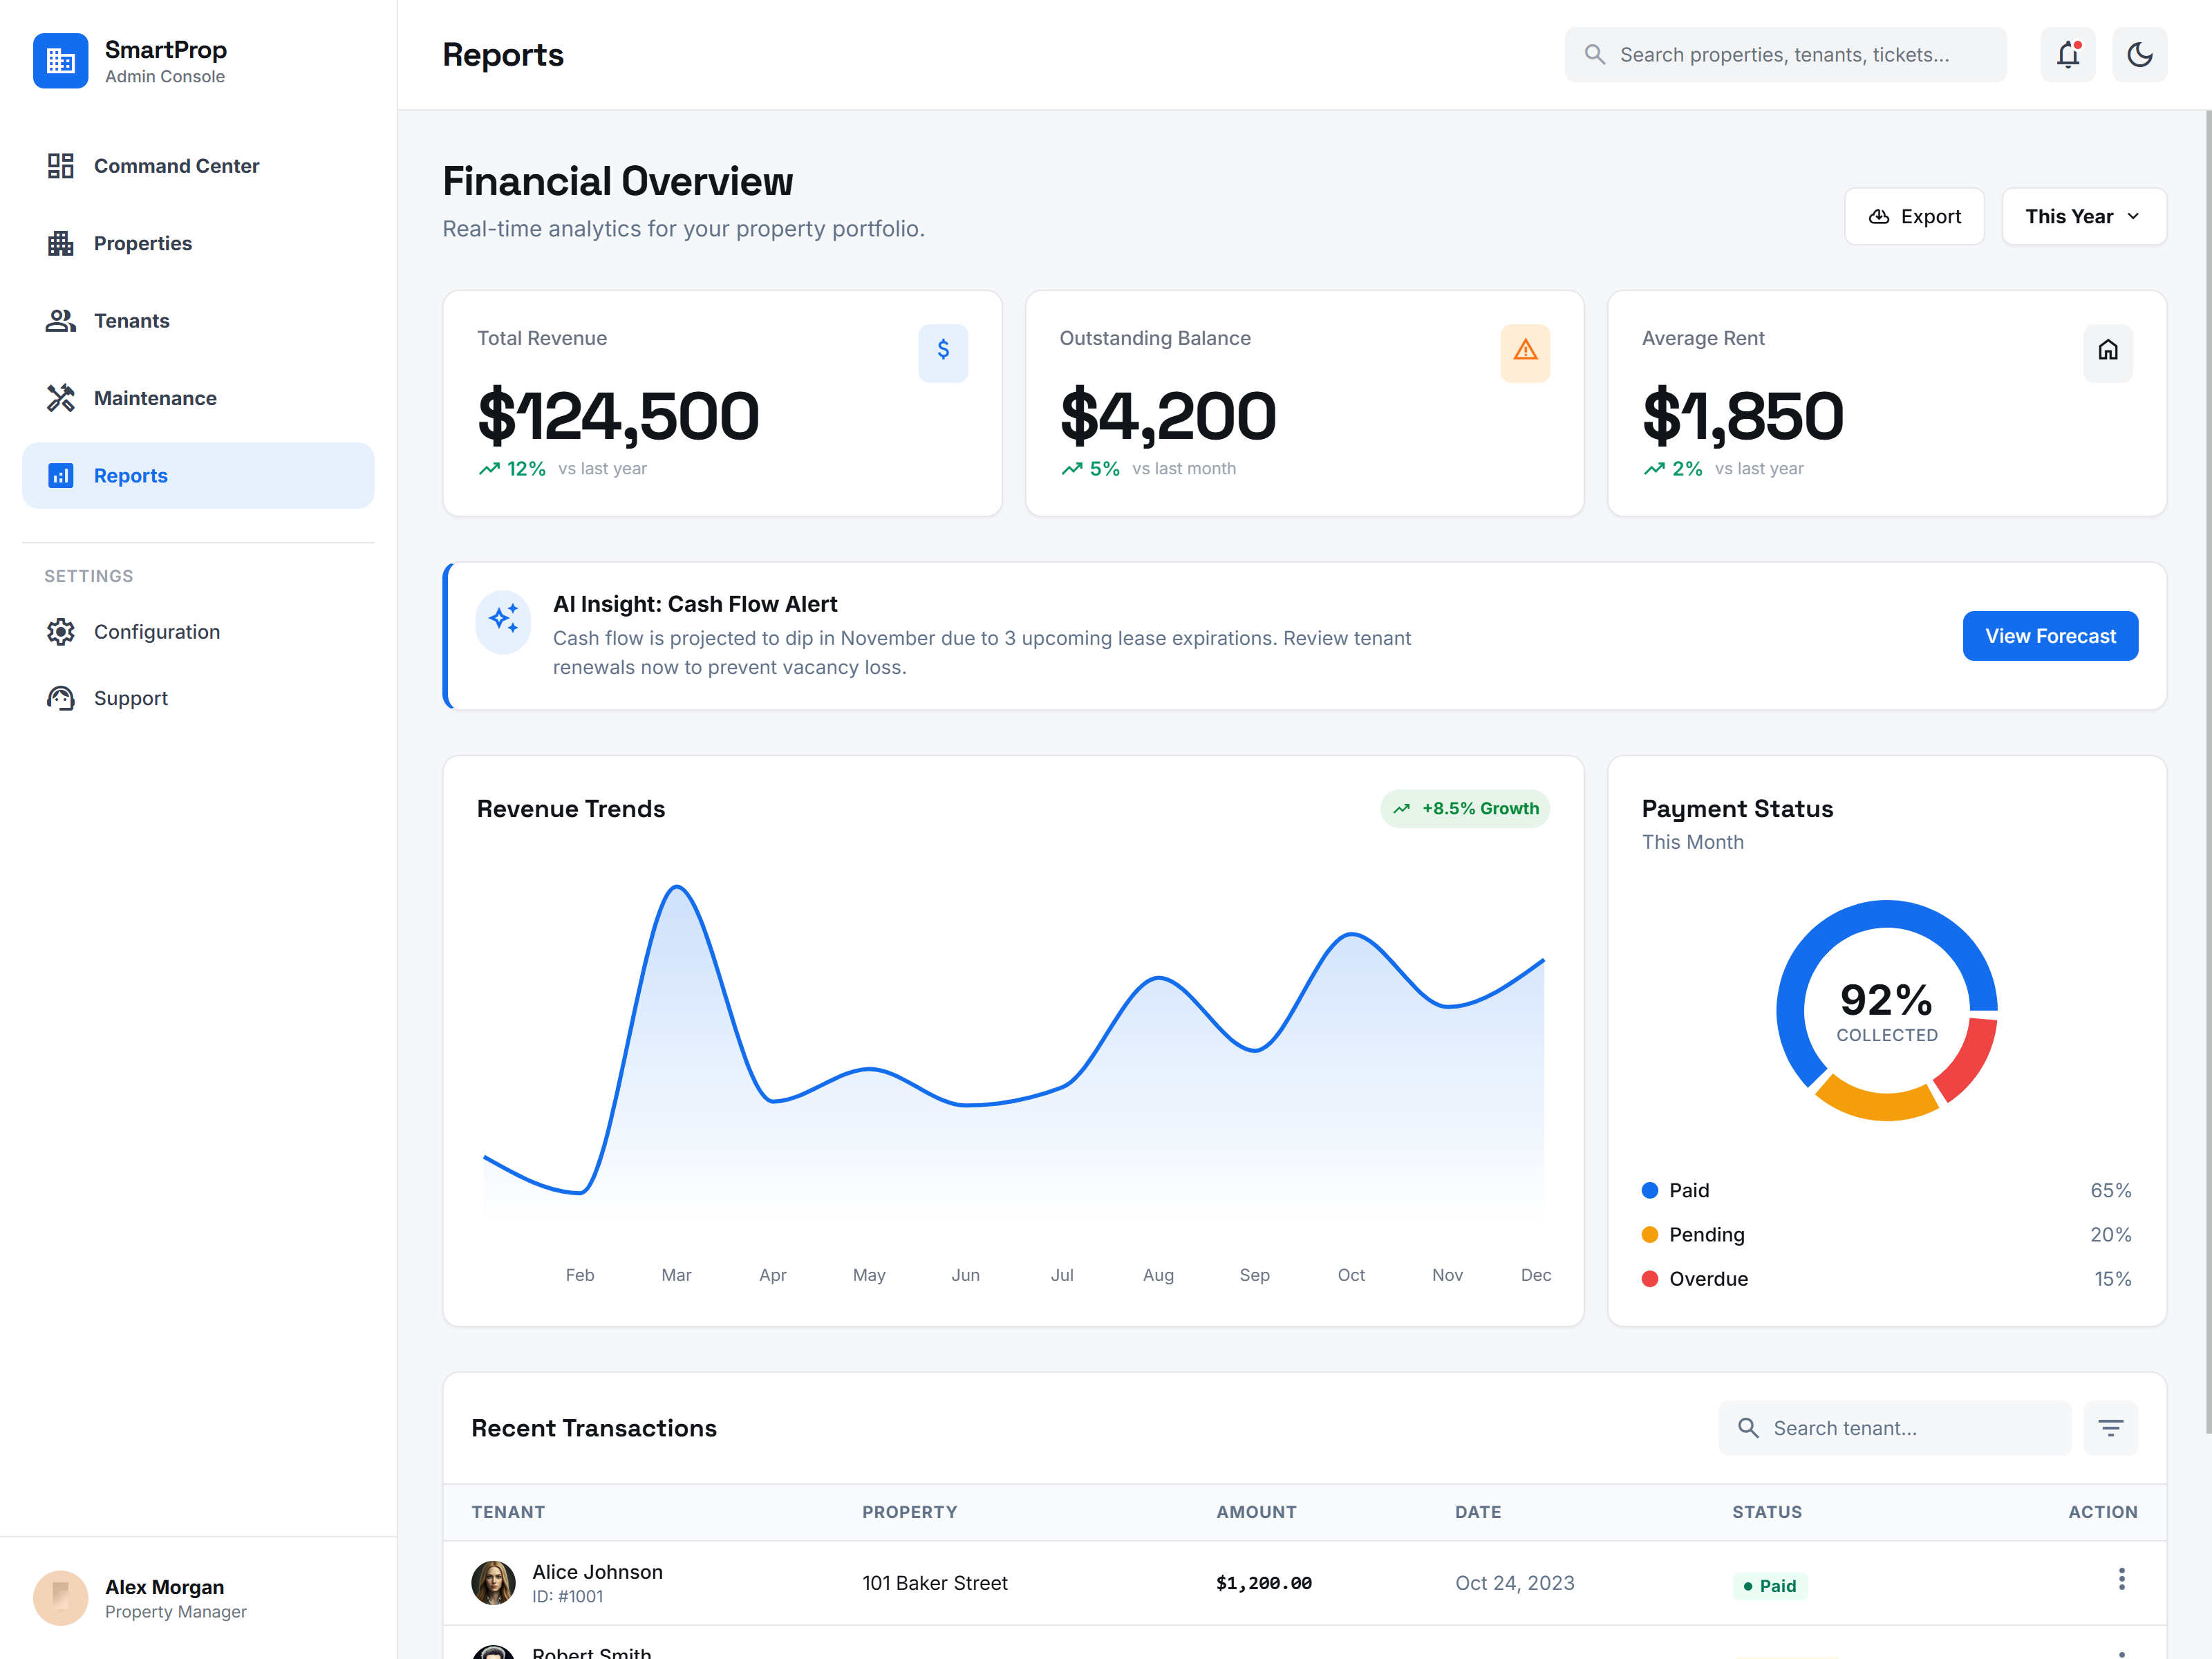Image resolution: width=2212 pixels, height=1659 pixels.
Task: Open Configuration settings
Action: (x=157, y=632)
